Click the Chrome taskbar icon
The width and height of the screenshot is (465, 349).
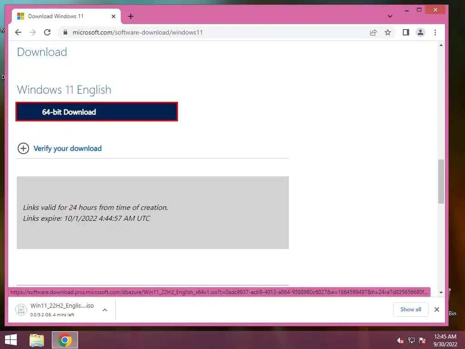click(65, 340)
